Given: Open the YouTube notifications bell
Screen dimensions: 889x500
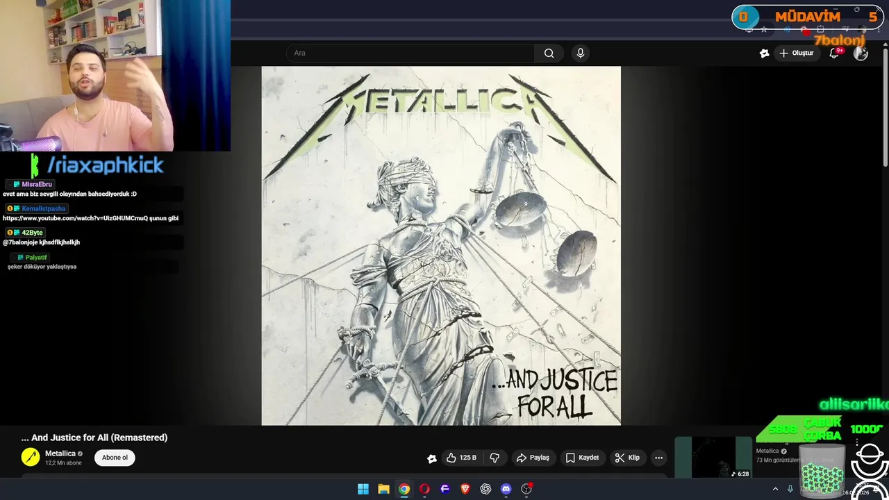Looking at the screenshot, I should [835, 53].
